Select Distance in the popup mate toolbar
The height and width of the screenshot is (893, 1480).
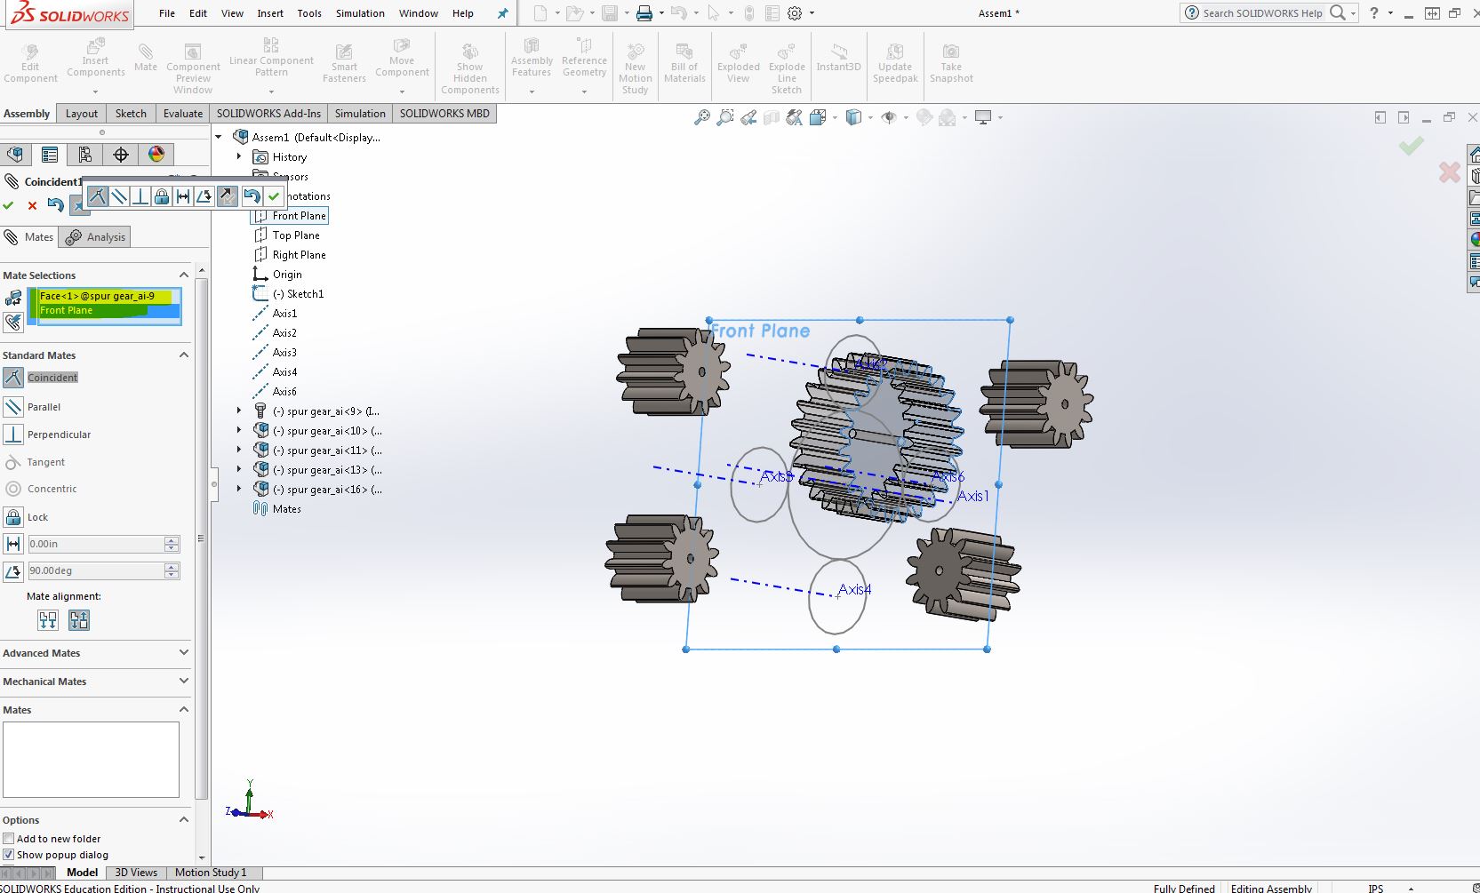pyautogui.click(x=183, y=196)
